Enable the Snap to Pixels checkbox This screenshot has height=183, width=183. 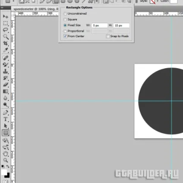(107, 36)
